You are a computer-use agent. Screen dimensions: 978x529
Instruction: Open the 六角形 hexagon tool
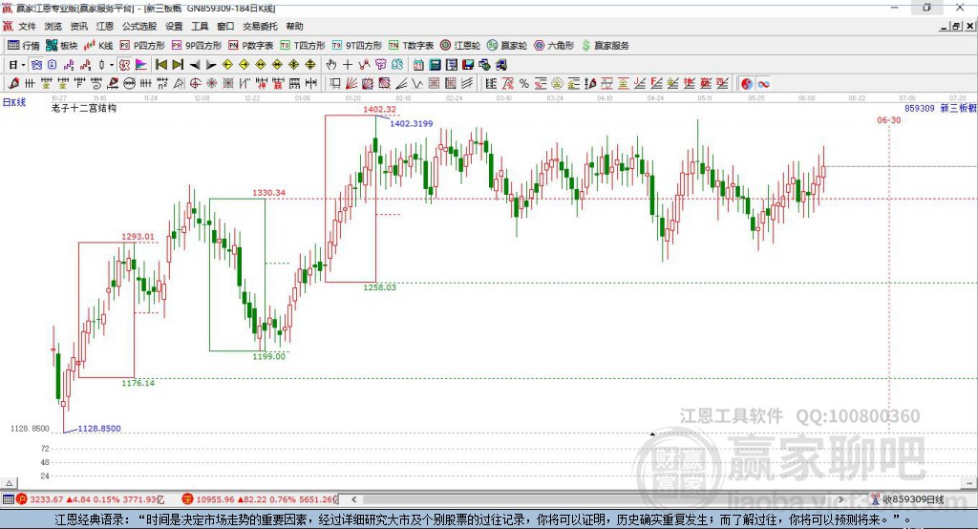[554, 46]
